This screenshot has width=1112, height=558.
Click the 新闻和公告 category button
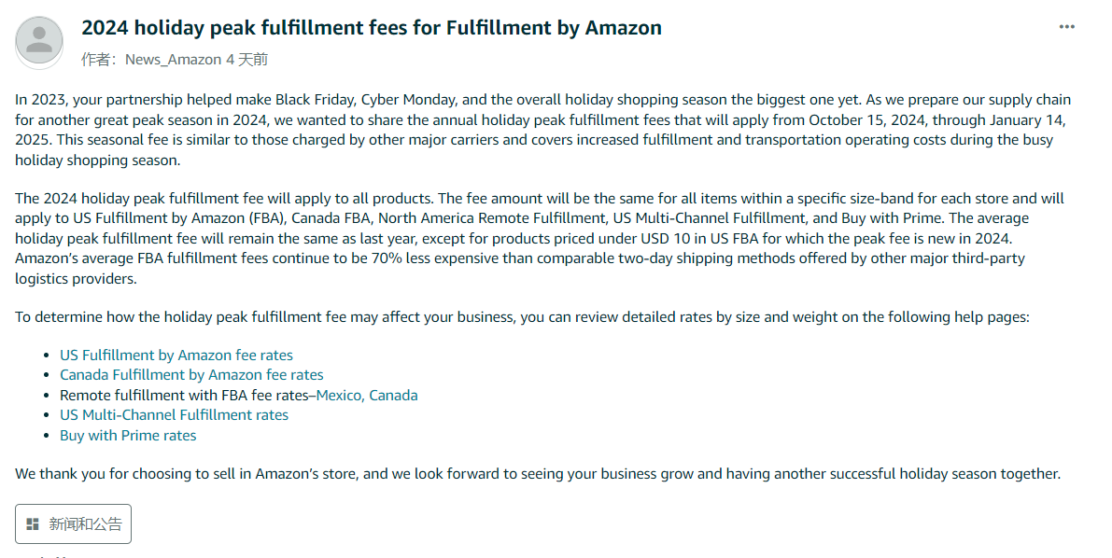coord(73,524)
